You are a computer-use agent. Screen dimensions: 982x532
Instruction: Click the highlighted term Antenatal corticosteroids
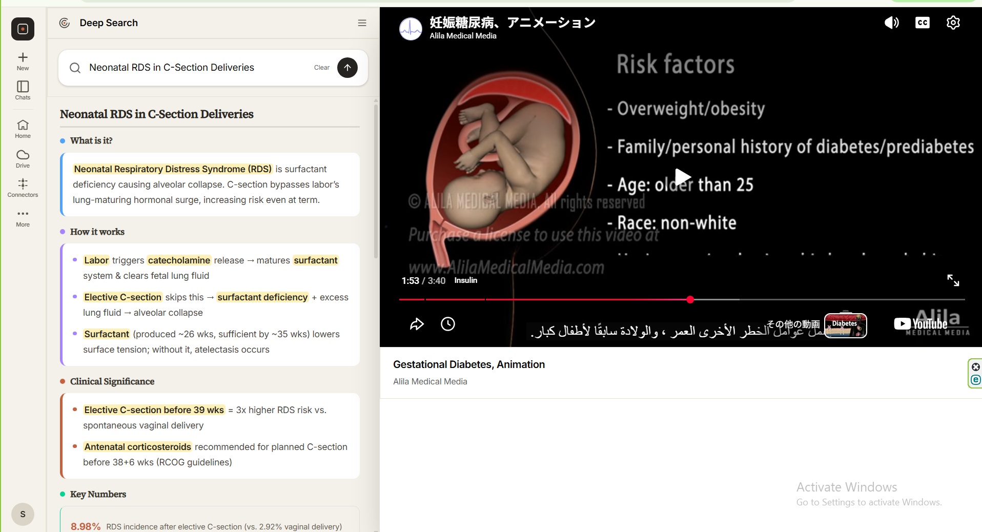pos(137,447)
